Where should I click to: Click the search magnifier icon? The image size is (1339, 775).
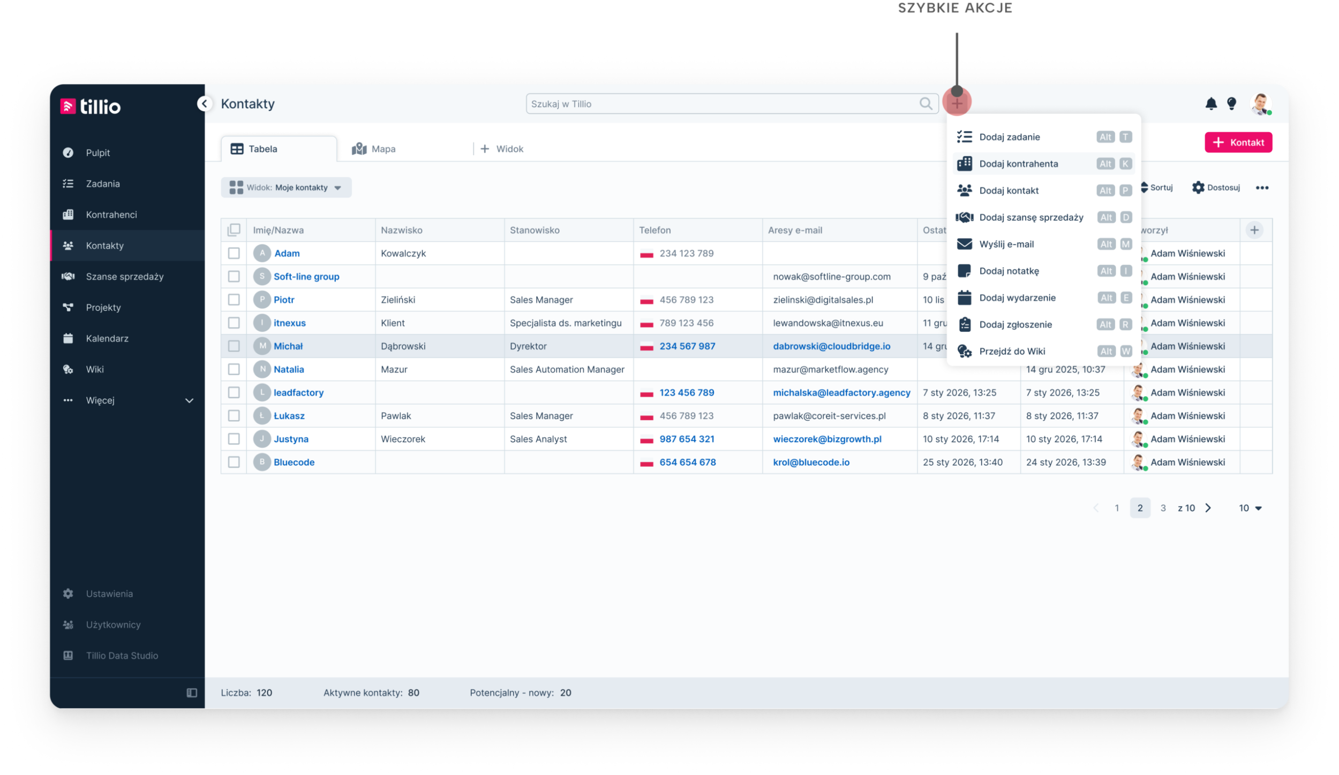(x=926, y=104)
